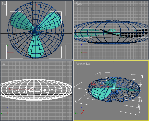Click the axis tripod in Top viewport

(11, 49)
